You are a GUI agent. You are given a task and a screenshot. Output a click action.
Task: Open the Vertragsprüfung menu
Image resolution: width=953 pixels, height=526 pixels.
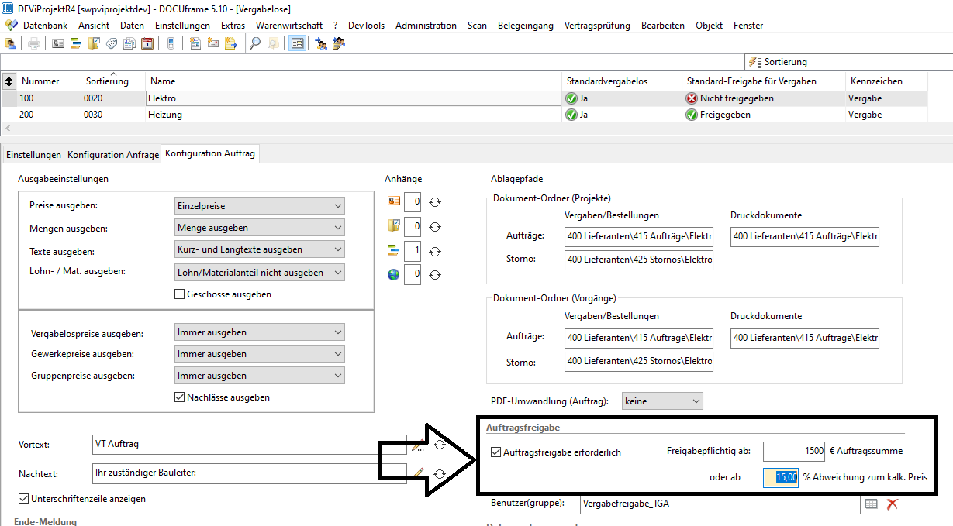click(x=597, y=26)
